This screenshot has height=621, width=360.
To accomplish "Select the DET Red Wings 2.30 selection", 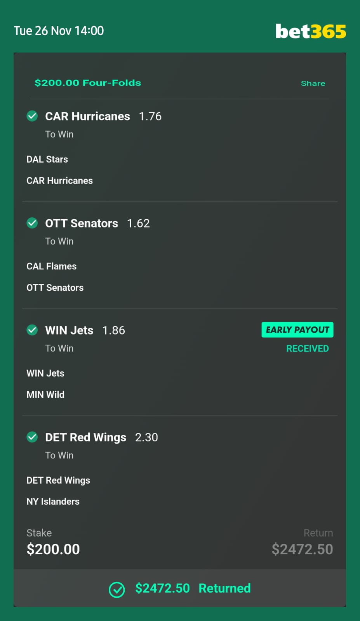I will [101, 438].
